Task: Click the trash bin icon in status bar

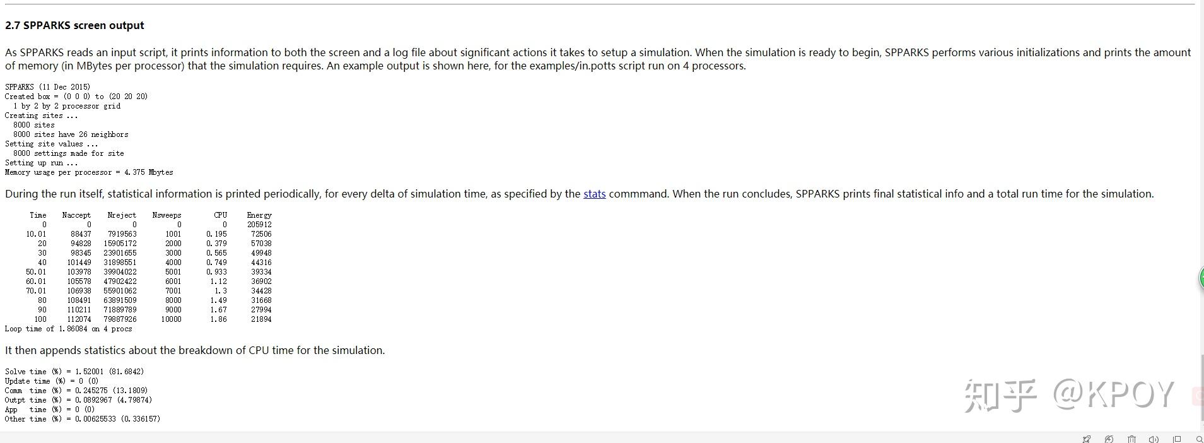Action: coord(1131,439)
